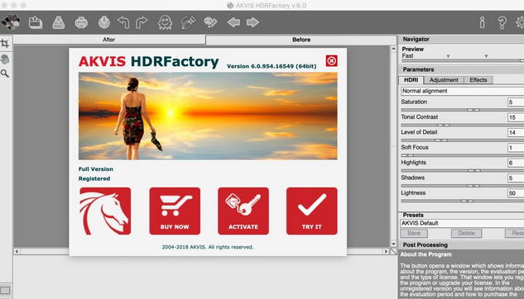The height and width of the screenshot is (299, 524).
Task: Click the TRY IT checkmark button
Action: (312, 211)
